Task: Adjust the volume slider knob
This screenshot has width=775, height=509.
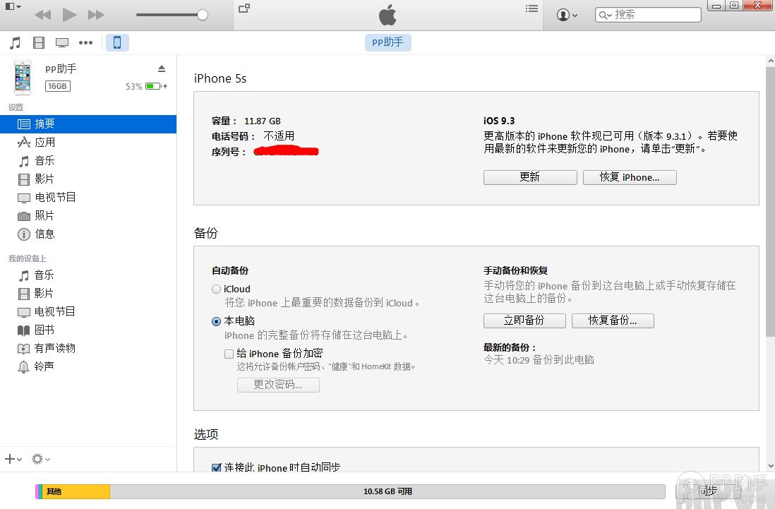Action: (203, 15)
